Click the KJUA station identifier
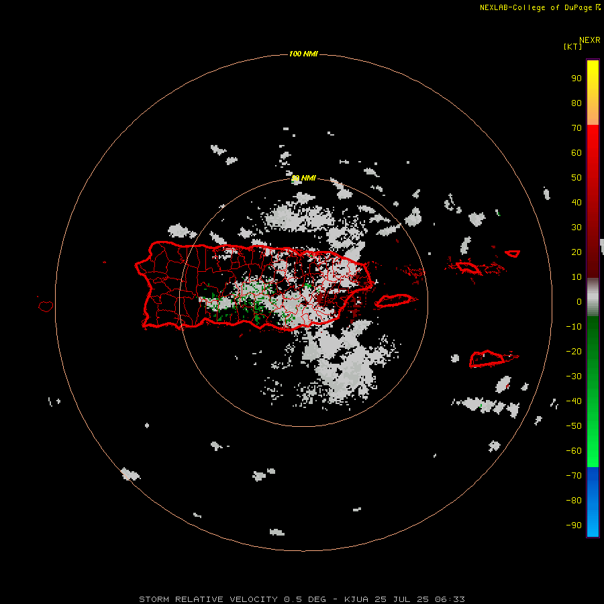The height and width of the screenshot is (604, 604). pyautogui.click(x=356, y=599)
